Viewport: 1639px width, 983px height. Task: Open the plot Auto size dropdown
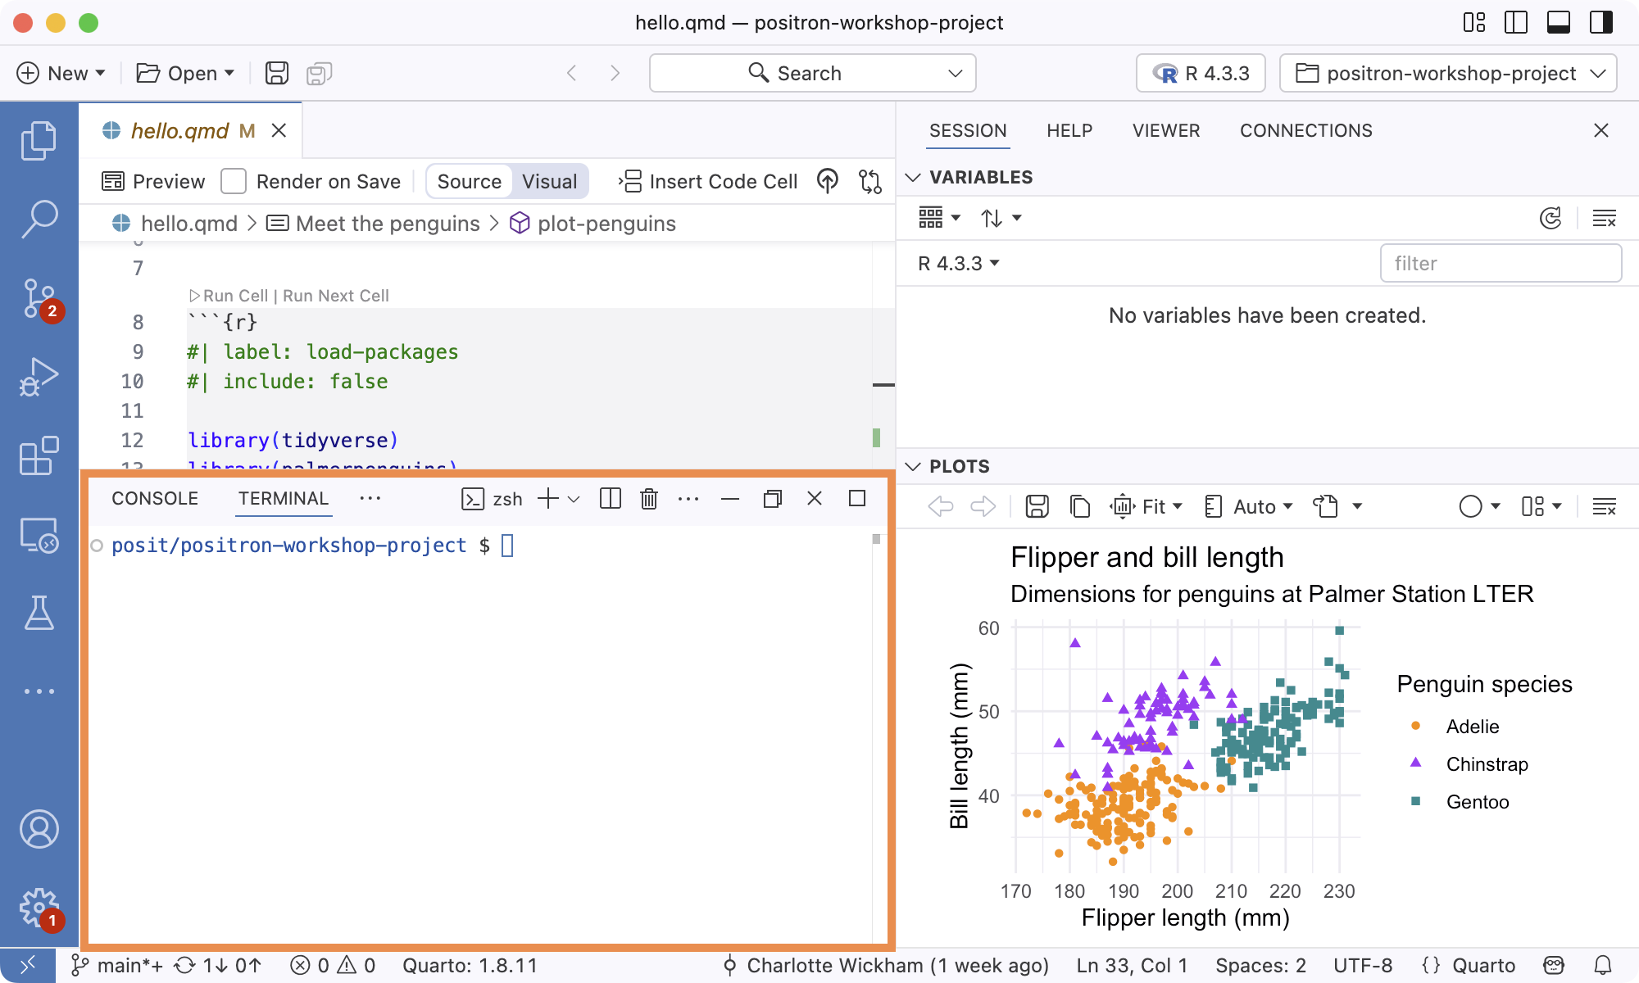pyautogui.click(x=1249, y=506)
